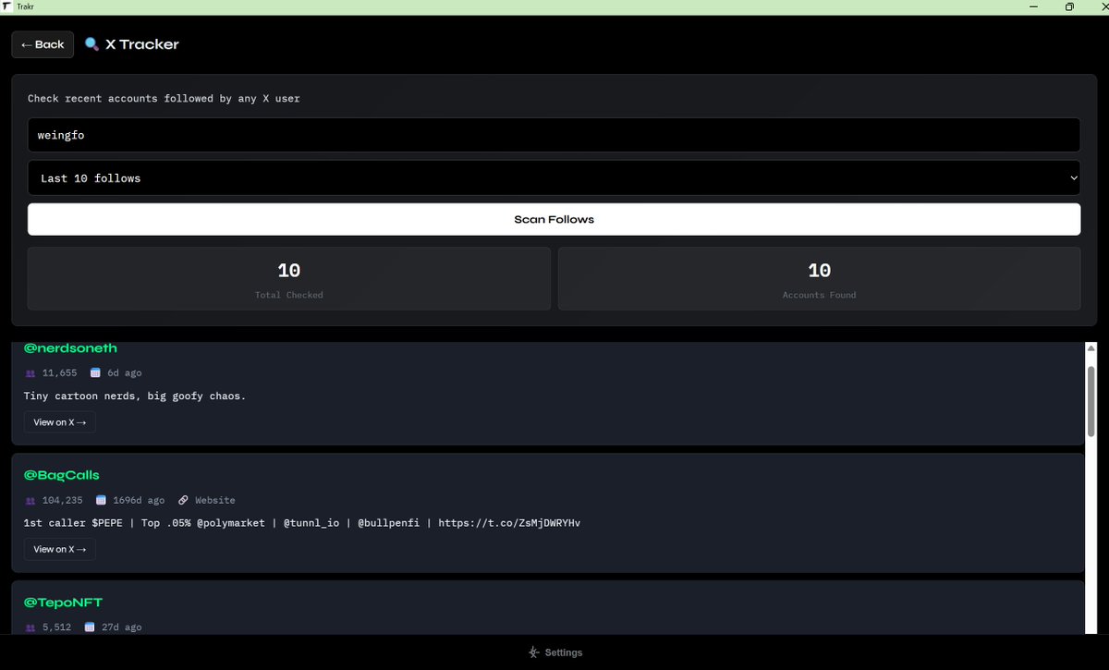
Task: Click the text 'Tiny cartoon nerds, big goofy chaos.'
Action: [x=135, y=396]
